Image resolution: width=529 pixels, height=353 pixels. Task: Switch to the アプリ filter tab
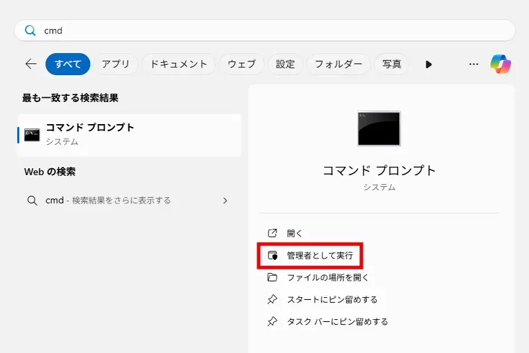[116, 64]
